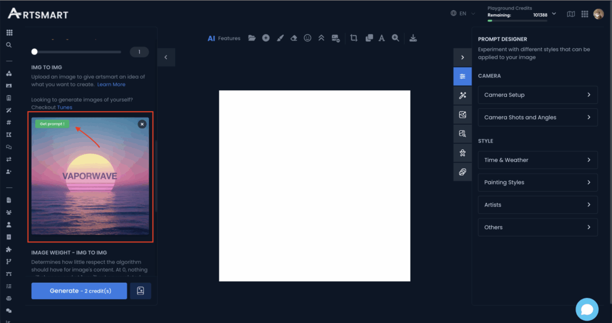The height and width of the screenshot is (323, 612).
Task: Expand the Playground Credits dropdown
Action: coord(553,13)
